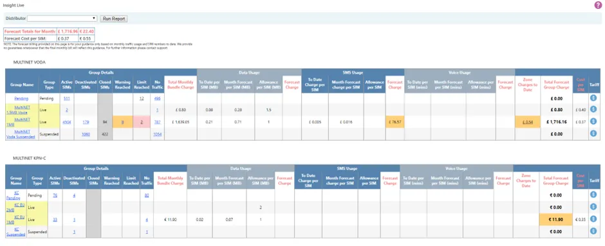Select the Forecast Totals € 22.40 value
Screen dimensions: 605x246
[x=86, y=31]
